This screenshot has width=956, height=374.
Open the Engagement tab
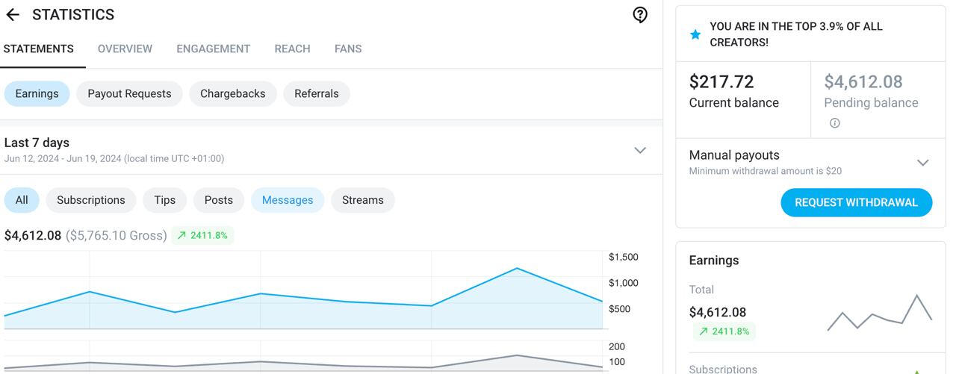(213, 49)
